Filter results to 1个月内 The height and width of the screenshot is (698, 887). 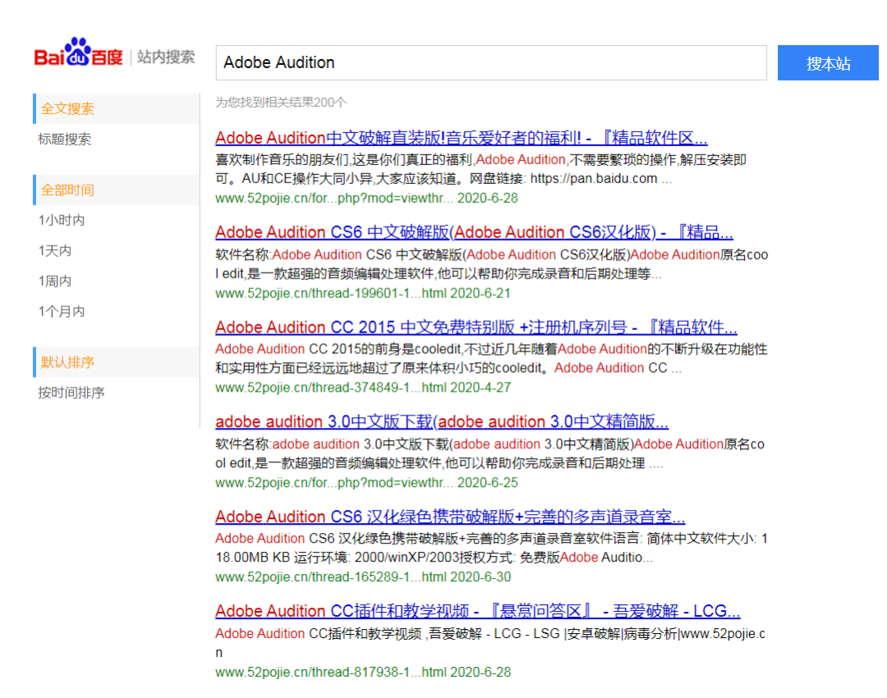pyautogui.click(x=62, y=311)
